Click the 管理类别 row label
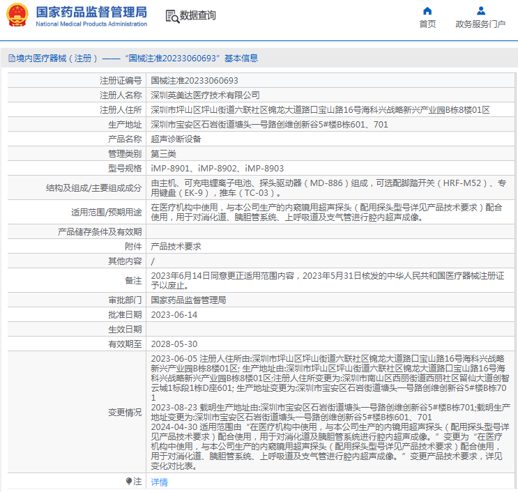 pyautogui.click(x=125, y=154)
